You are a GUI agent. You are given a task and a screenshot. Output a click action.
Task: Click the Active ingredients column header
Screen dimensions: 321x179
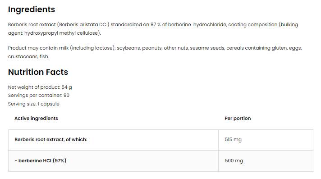click(36, 119)
